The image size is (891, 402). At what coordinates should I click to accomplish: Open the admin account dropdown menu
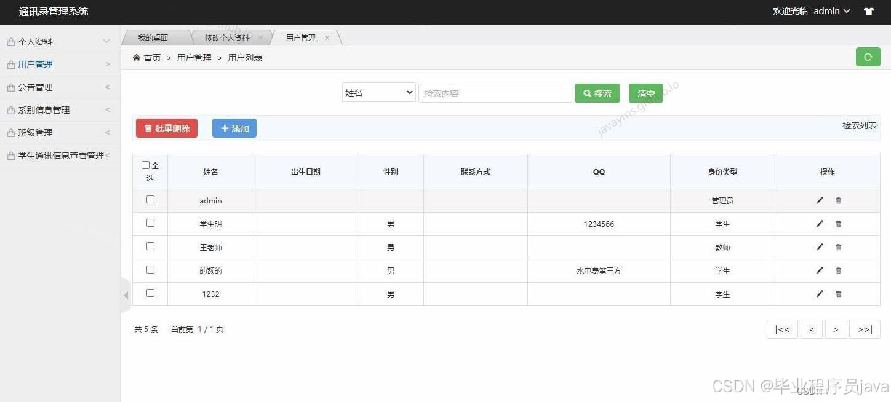point(832,11)
